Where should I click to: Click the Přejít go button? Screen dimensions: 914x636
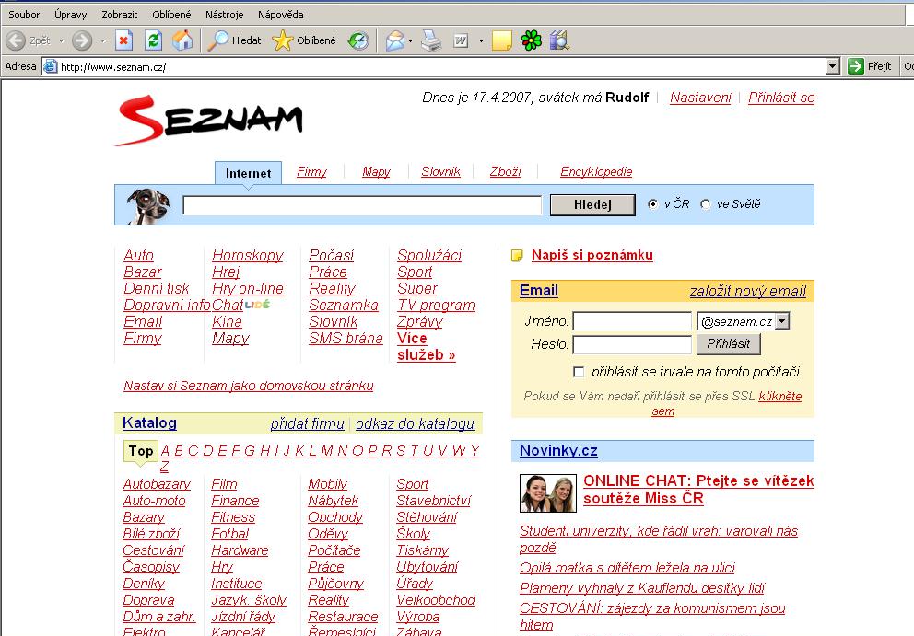pyautogui.click(x=871, y=66)
